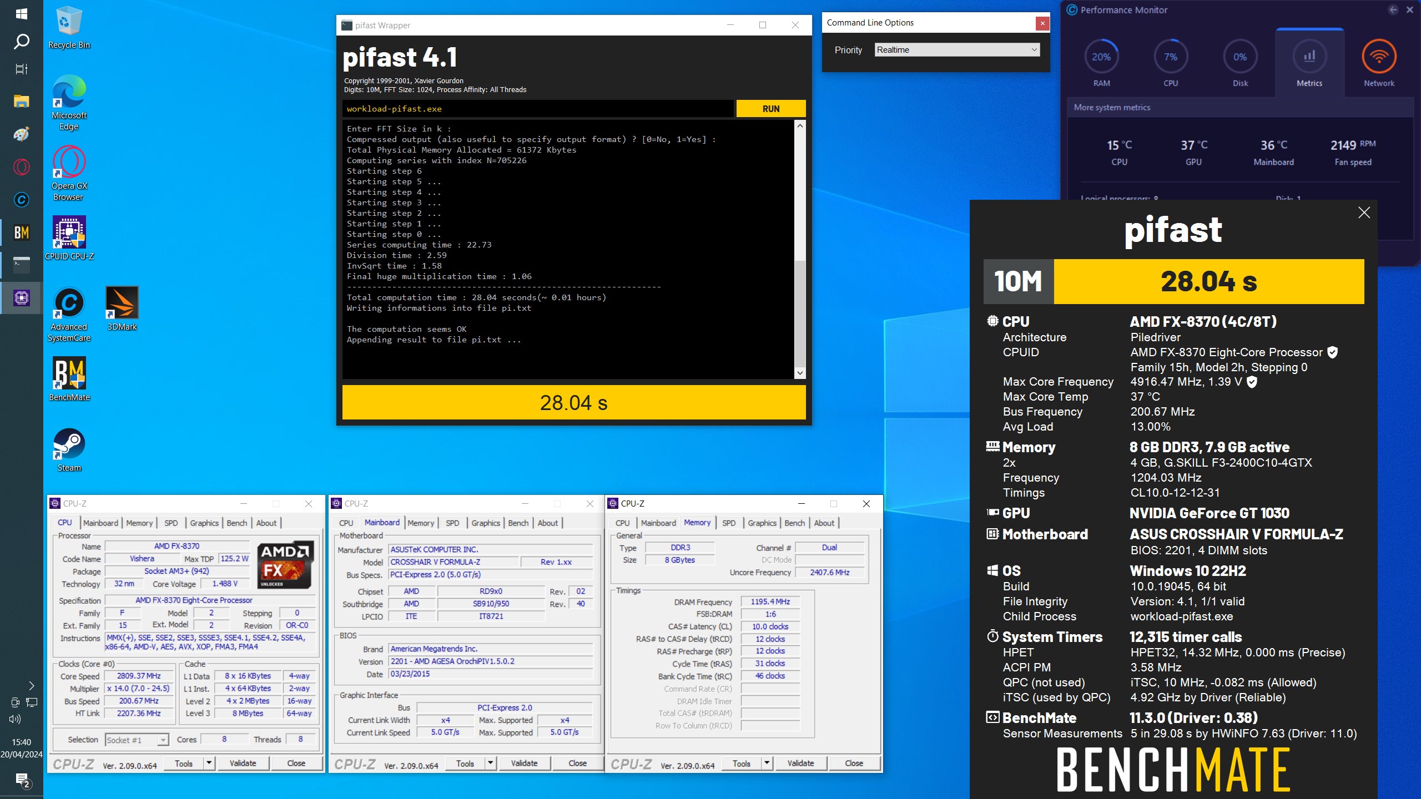Select Network gauge in Performance Monitor
The height and width of the screenshot is (799, 1421).
[1379, 63]
